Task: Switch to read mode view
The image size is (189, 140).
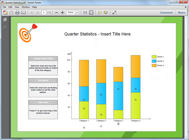Action: [x=114, y=12]
